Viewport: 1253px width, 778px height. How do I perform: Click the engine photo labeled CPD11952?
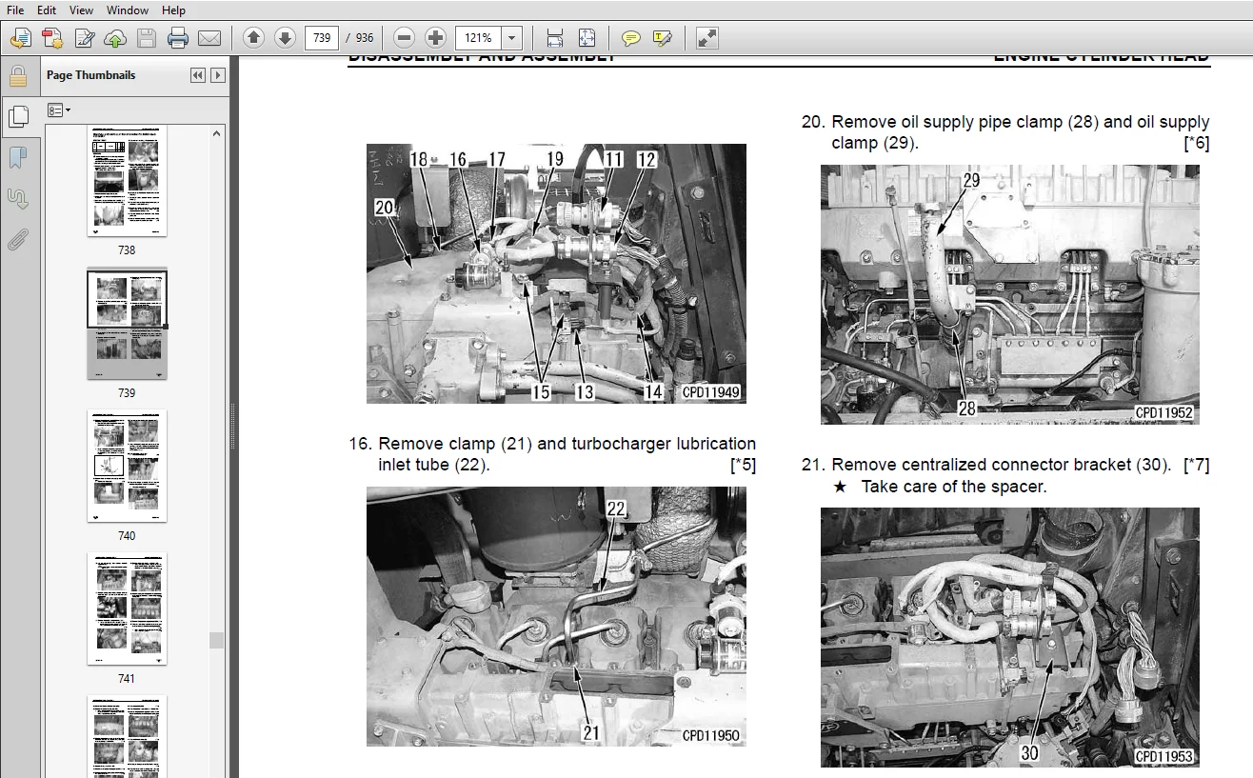(1010, 294)
